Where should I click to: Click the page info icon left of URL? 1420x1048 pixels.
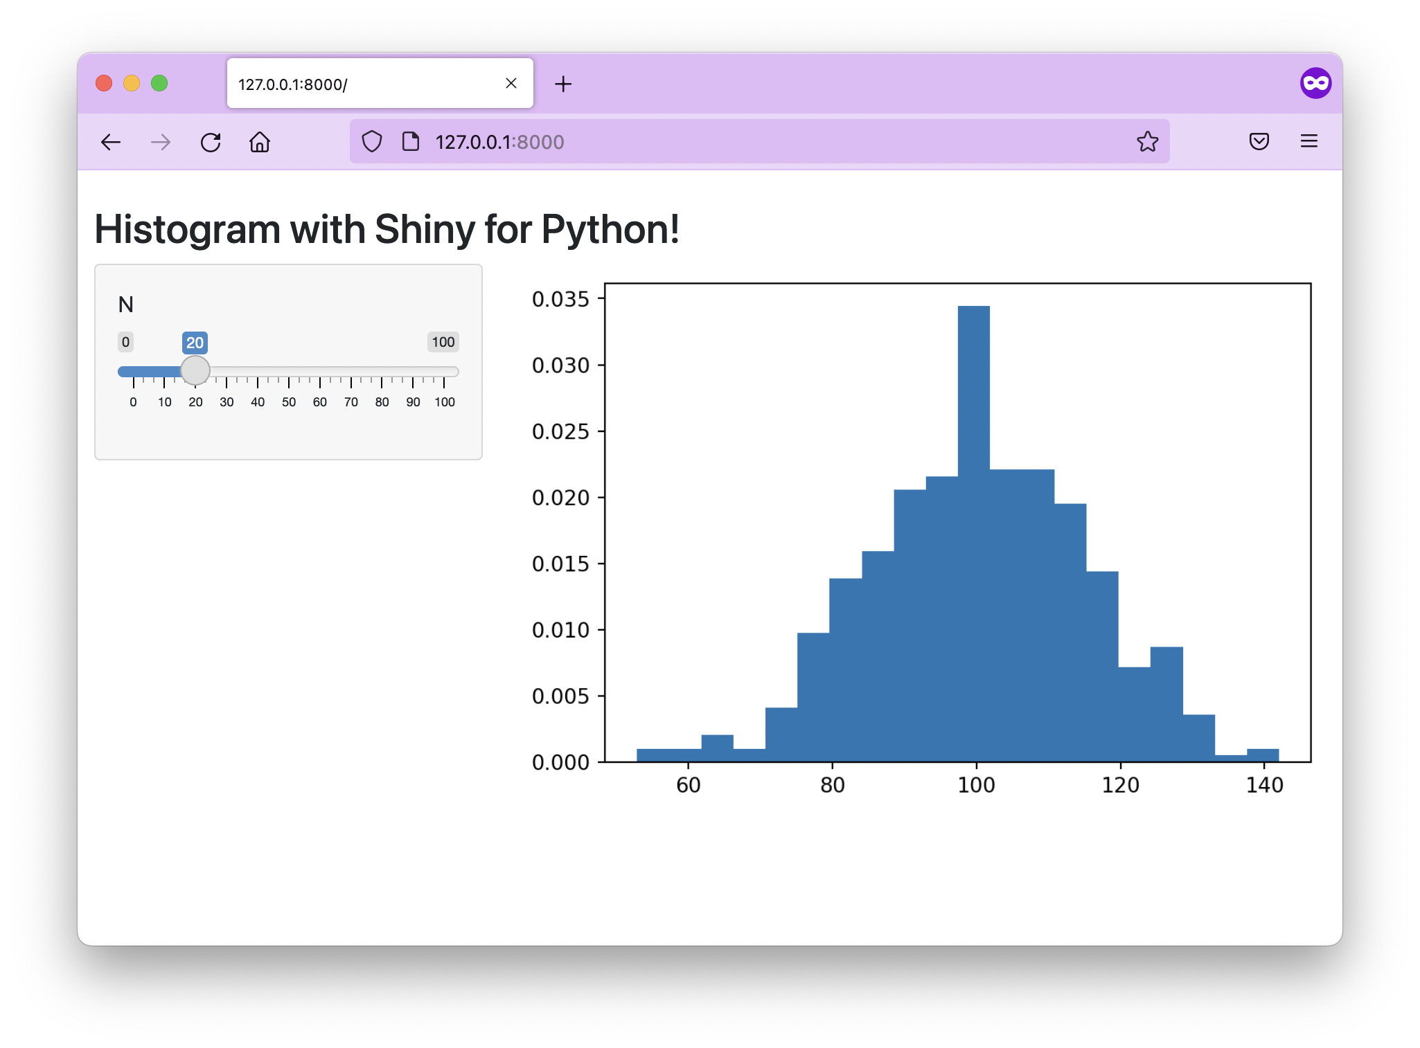tap(408, 141)
